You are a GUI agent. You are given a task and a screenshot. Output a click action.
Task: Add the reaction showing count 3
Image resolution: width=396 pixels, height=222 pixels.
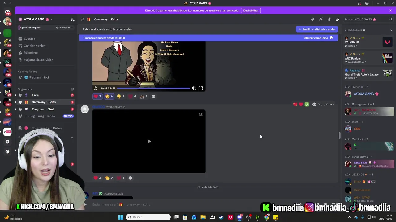pyautogui.click(x=144, y=97)
